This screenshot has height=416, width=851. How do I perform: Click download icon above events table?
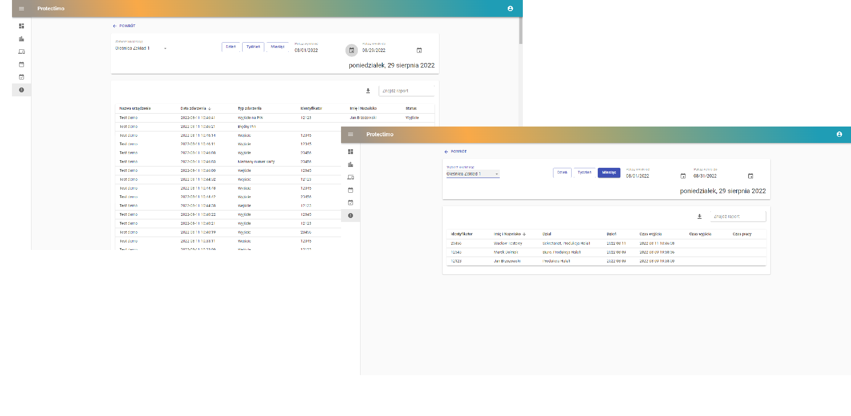click(368, 91)
